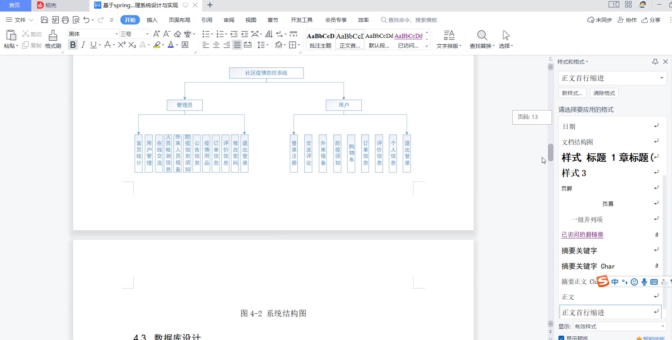Apply subscript formatting
This screenshot has height=340, width=672.
pyautogui.click(x=132, y=45)
